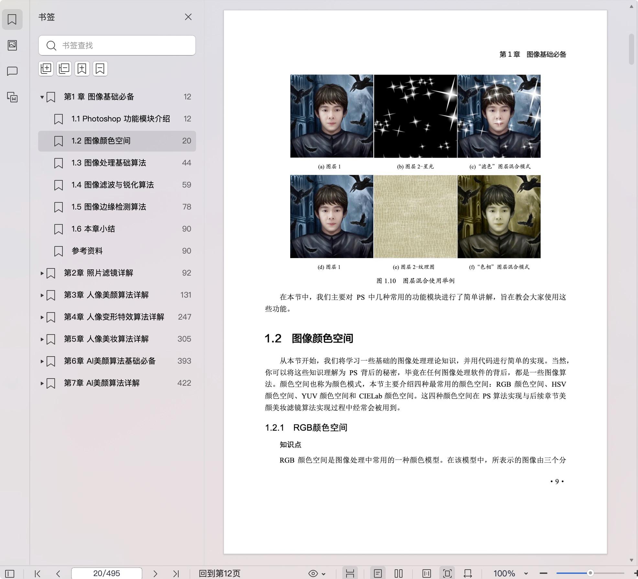Click subheading 1.2.1 RGB颜色空间

pyautogui.click(x=306, y=428)
